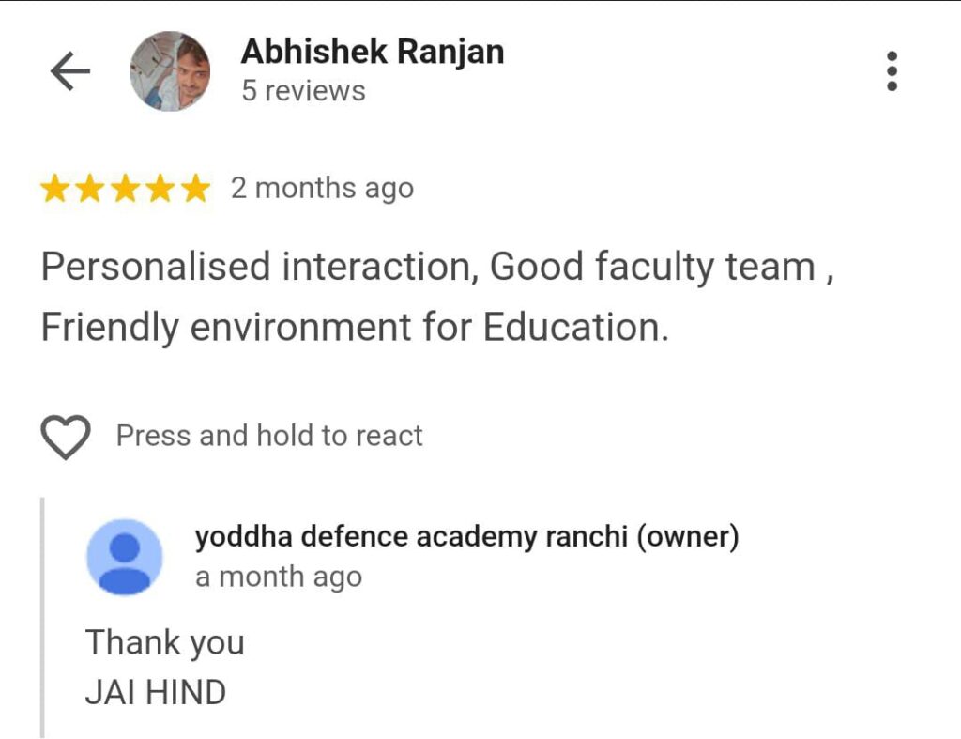Open reviewer name Abhishek Ranjan
The height and width of the screenshot is (739, 961).
tap(372, 53)
